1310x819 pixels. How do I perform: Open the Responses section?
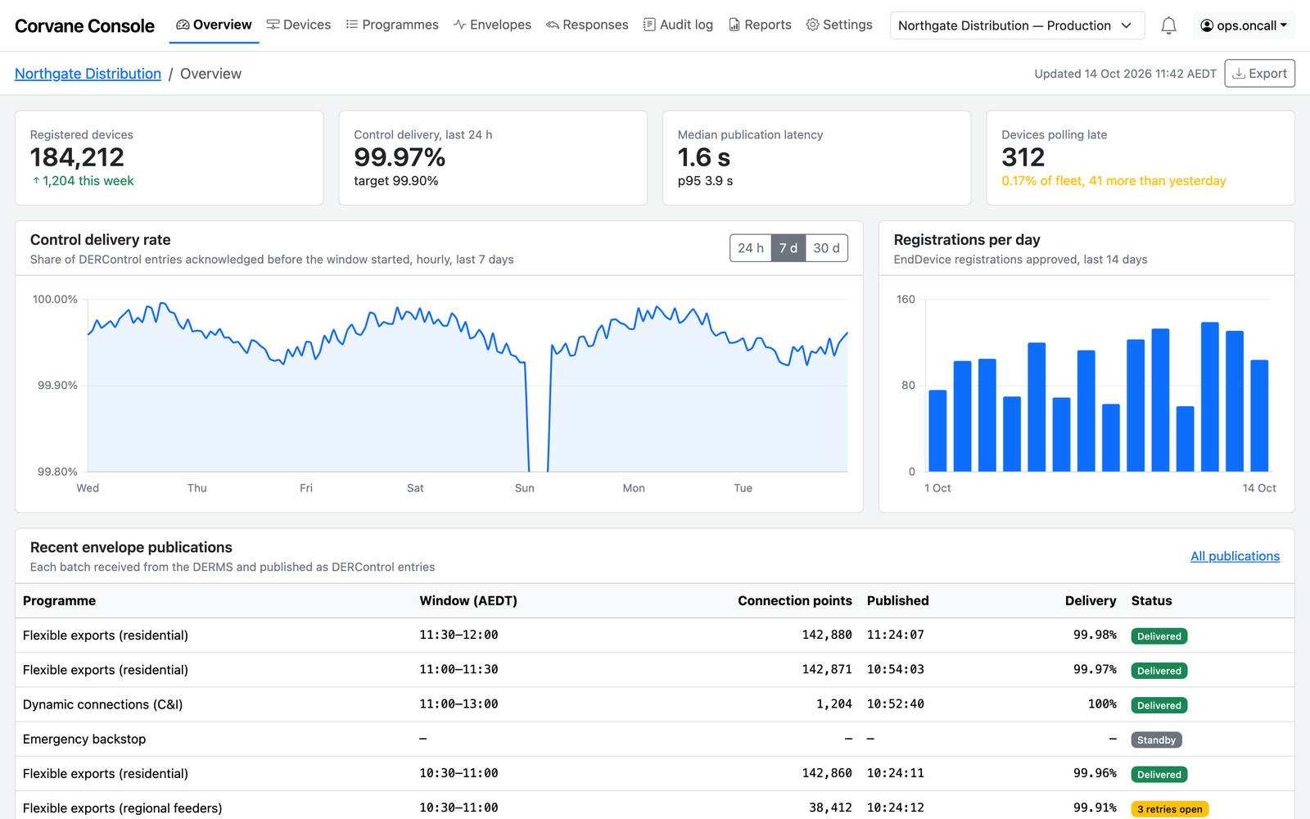click(x=588, y=25)
